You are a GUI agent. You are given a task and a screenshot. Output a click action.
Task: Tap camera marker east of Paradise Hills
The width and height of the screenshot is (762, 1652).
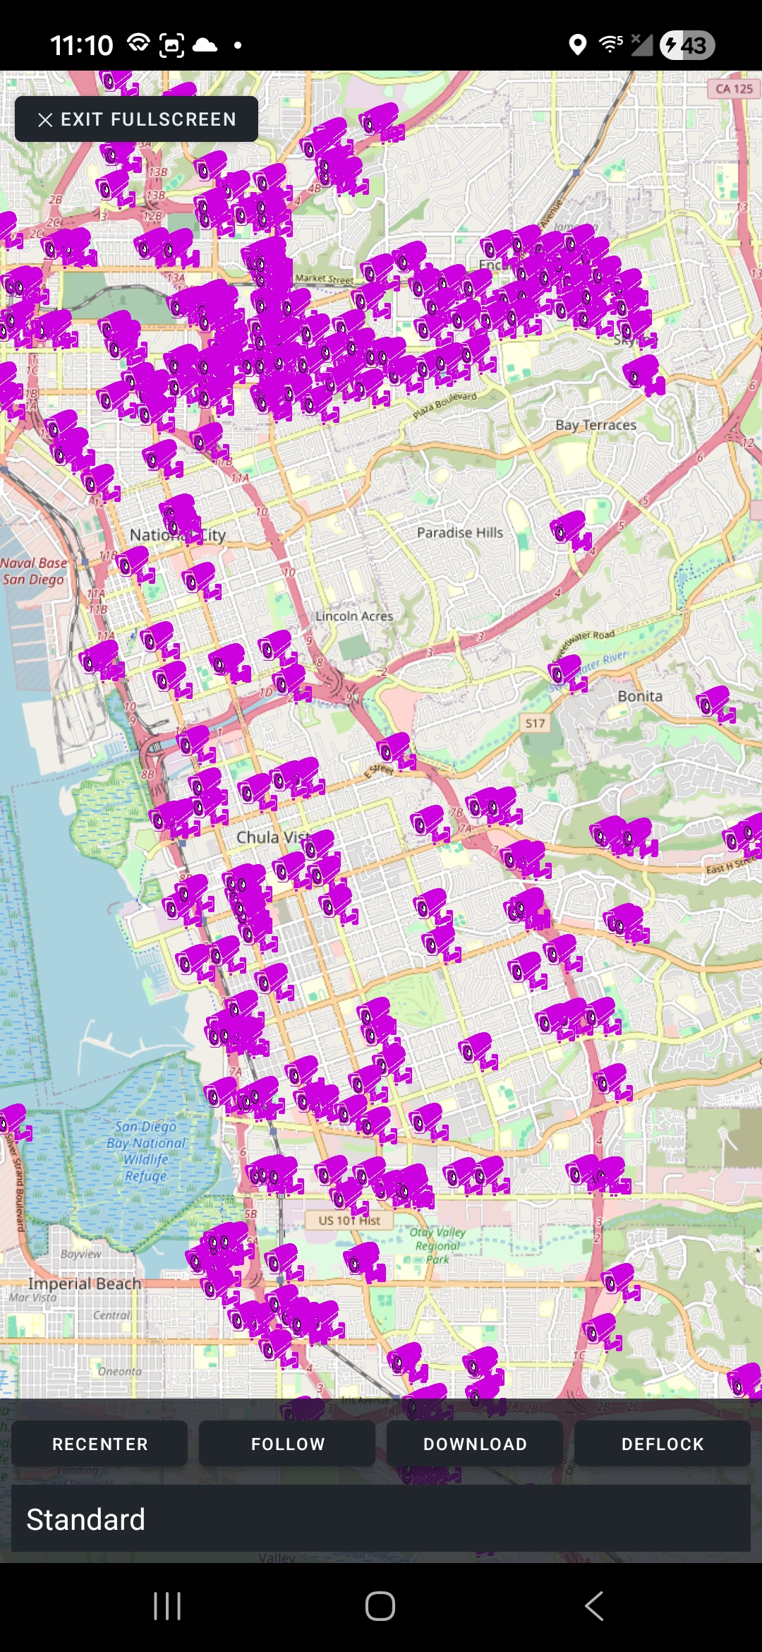click(x=571, y=529)
